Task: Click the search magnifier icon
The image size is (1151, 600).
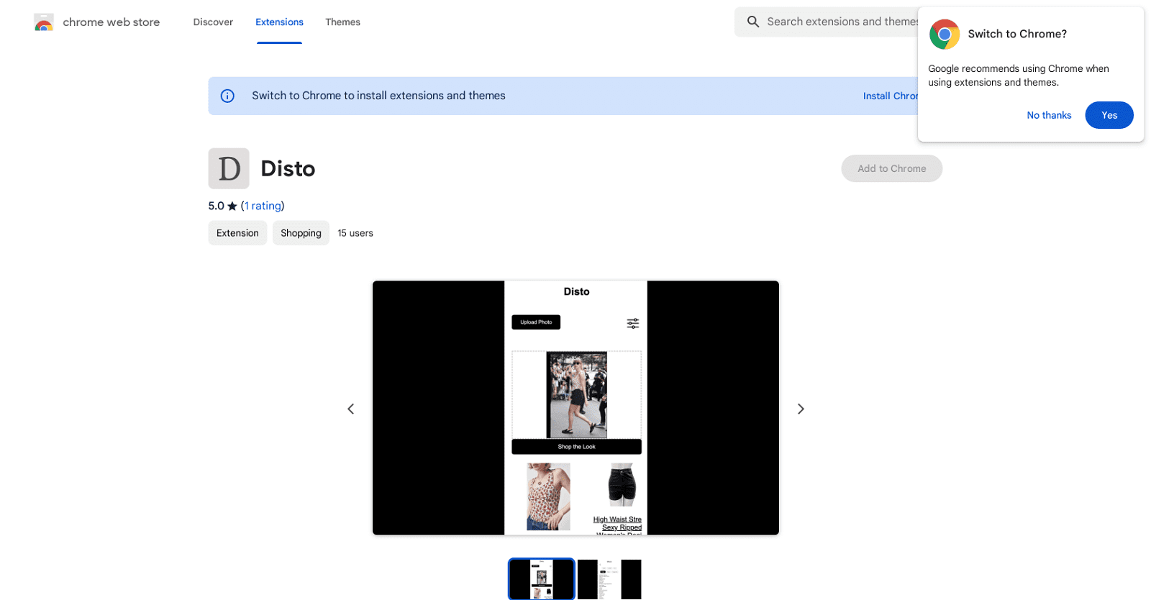Action: [x=753, y=22]
